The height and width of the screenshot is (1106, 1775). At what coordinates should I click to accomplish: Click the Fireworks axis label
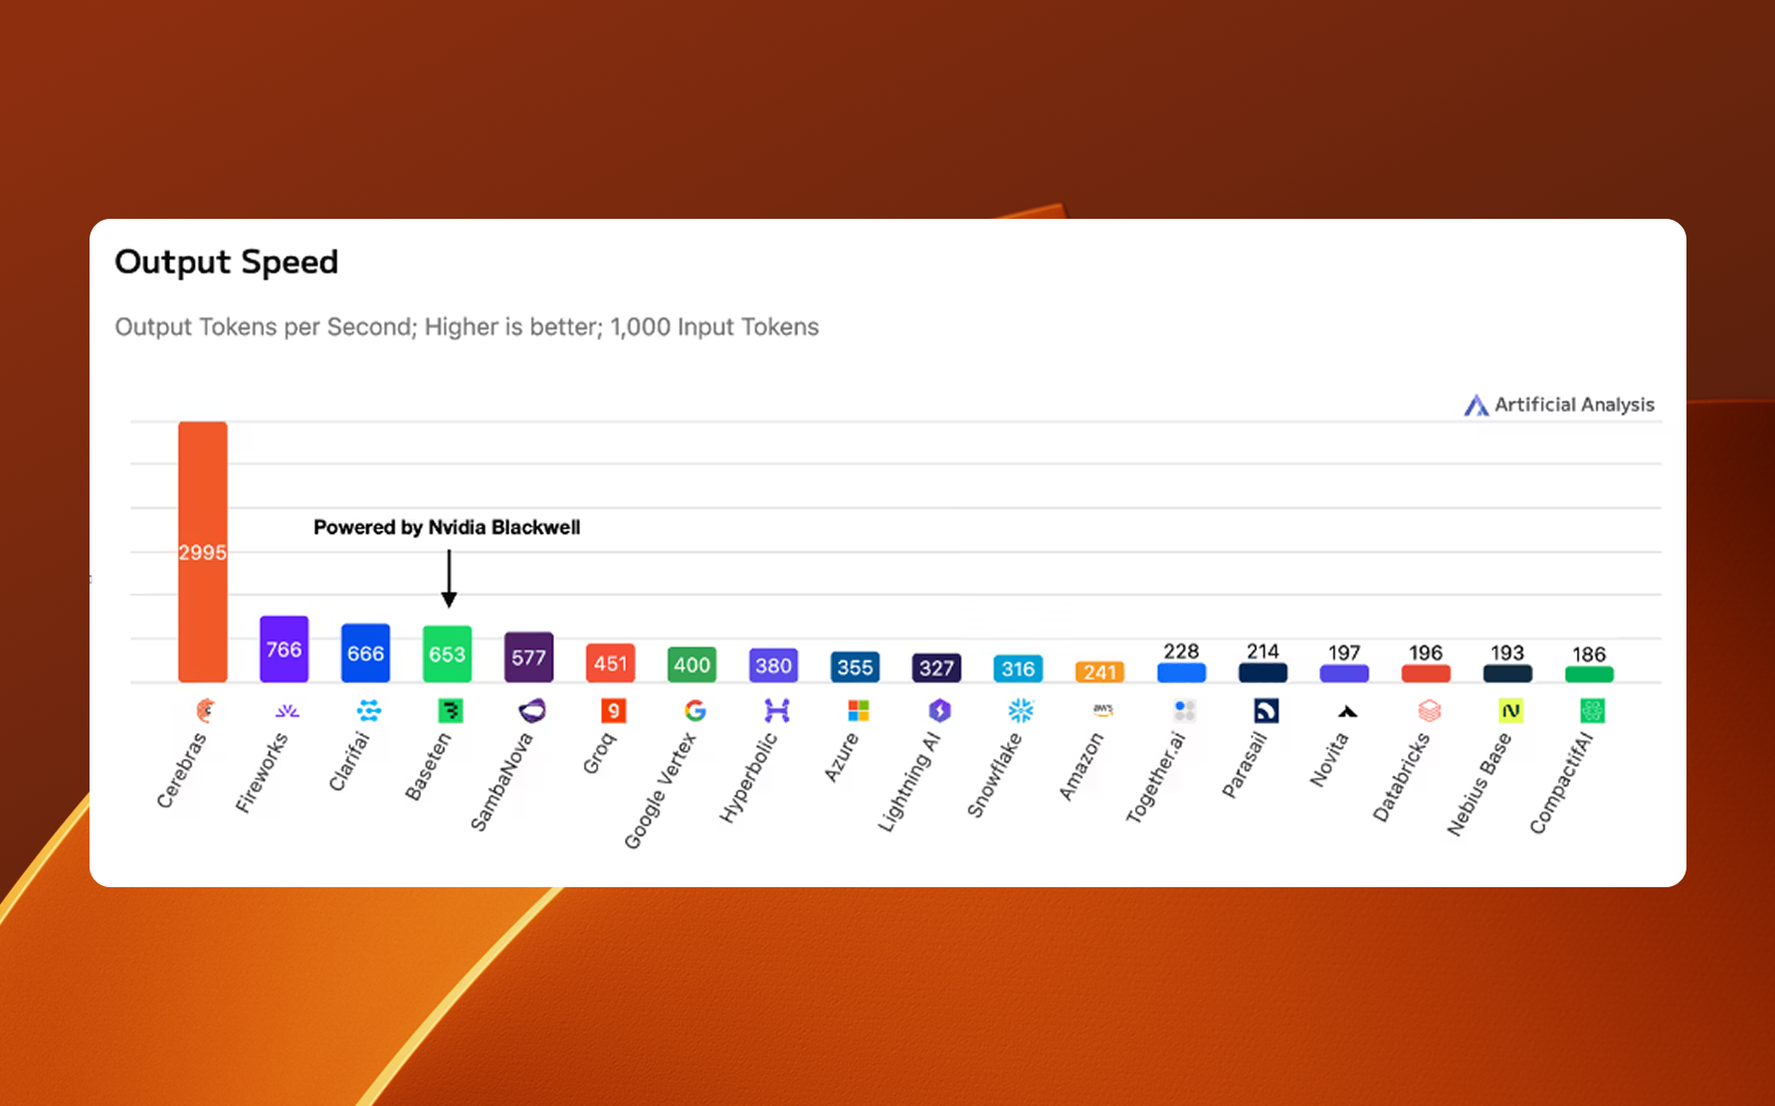(262, 773)
